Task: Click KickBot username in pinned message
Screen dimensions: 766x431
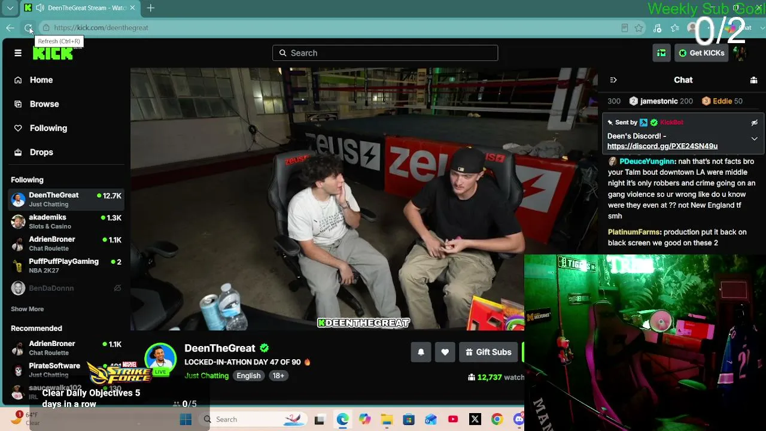Action: point(671,122)
